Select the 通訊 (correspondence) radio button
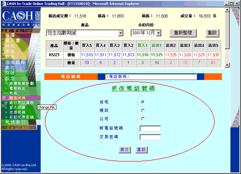The width and height of the screenshot is (241, 174). 143,111
